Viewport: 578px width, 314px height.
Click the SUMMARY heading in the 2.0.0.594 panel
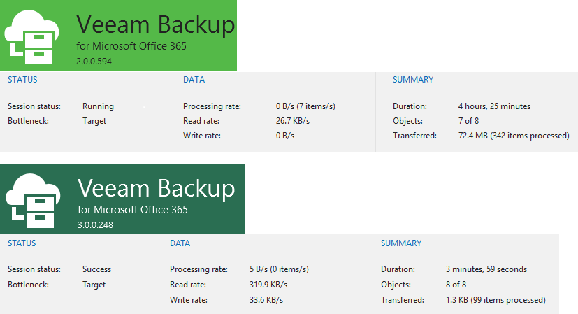point(413,79)
